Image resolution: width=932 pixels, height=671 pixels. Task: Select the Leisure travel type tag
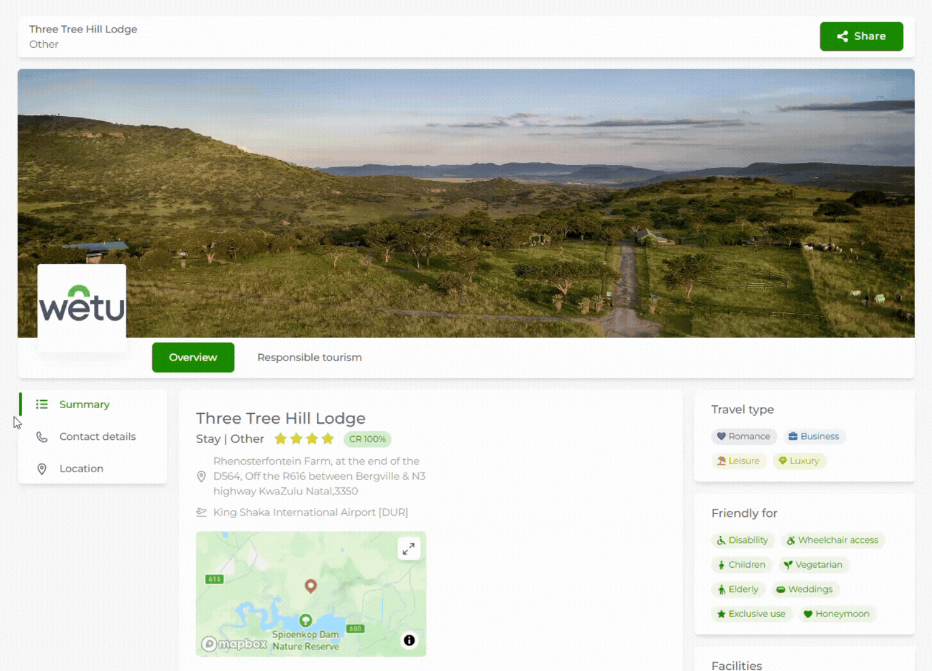click(x=739, y=461)
